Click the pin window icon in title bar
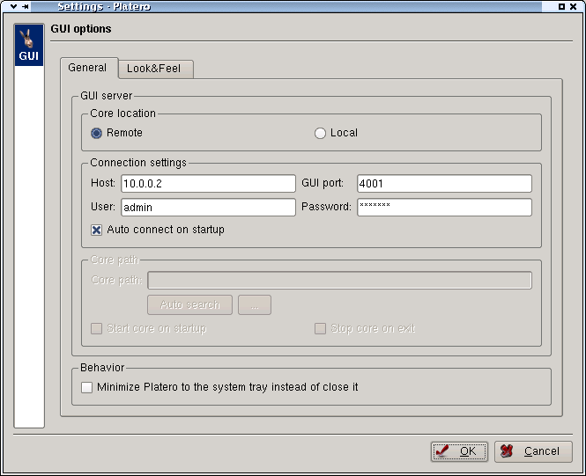This screenshot has width=586, height=476. tap(26, 6)
